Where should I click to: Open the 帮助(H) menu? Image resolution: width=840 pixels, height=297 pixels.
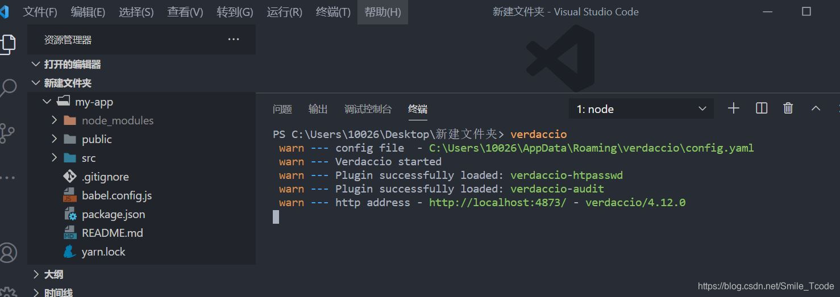382,12
